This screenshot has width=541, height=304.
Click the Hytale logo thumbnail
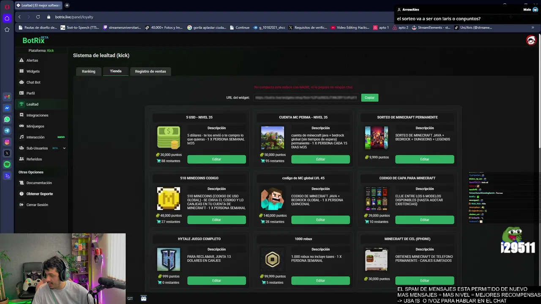tap(168, 259)
